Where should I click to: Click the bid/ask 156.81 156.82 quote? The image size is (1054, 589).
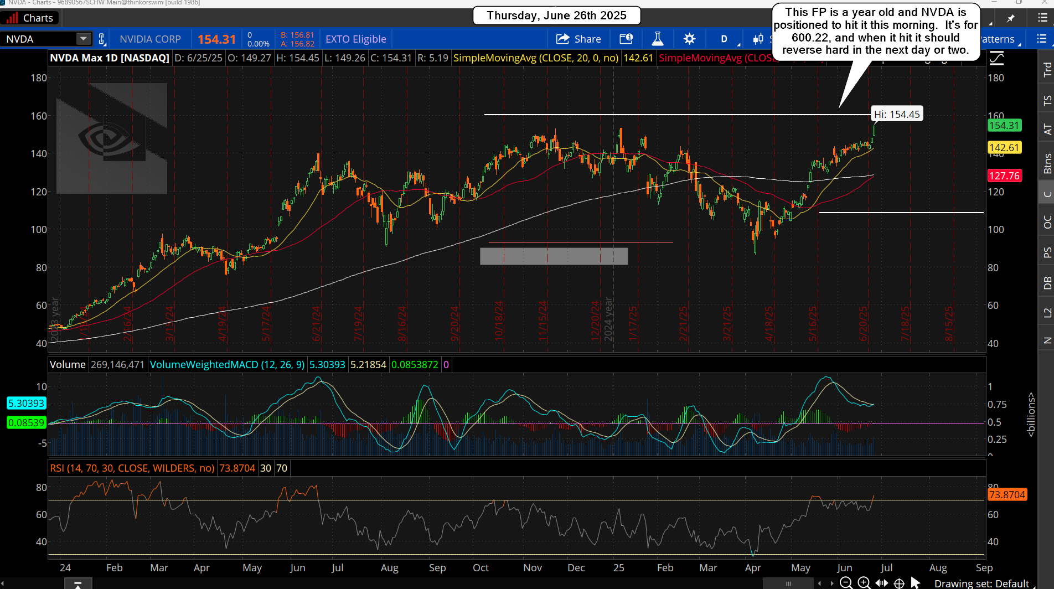click(x=297, y=39)
